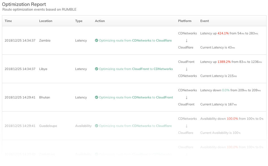Image resolution: width=268 pixels, height=166 pixels.
Task: Click 'Optimizing route from CDNetworks to CloudFront' action
Action: [x=136, y=97]
